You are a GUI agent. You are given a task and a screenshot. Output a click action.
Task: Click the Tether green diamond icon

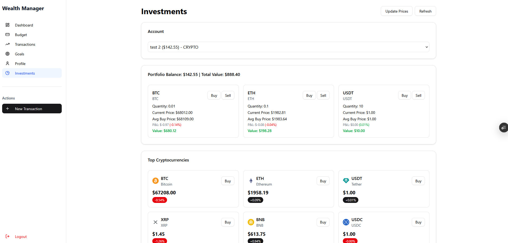(346, 181)
